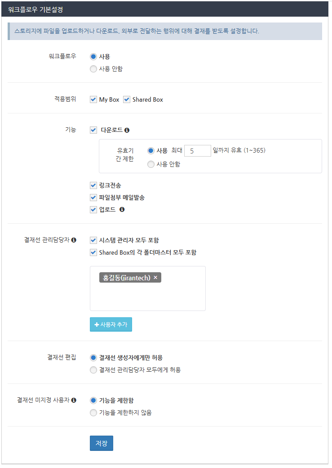Select 사용 안함 for 워크플로우
The width and height of the screenshot is (332, 468).
coord(93,69)
